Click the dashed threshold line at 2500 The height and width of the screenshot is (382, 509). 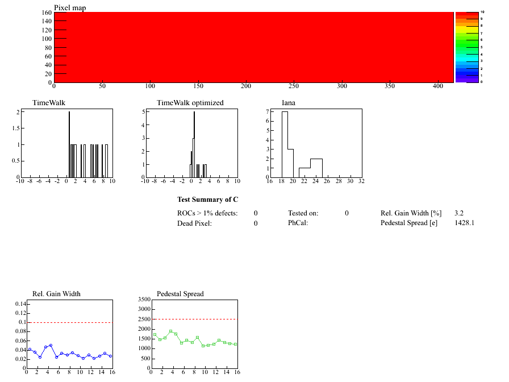194,319
